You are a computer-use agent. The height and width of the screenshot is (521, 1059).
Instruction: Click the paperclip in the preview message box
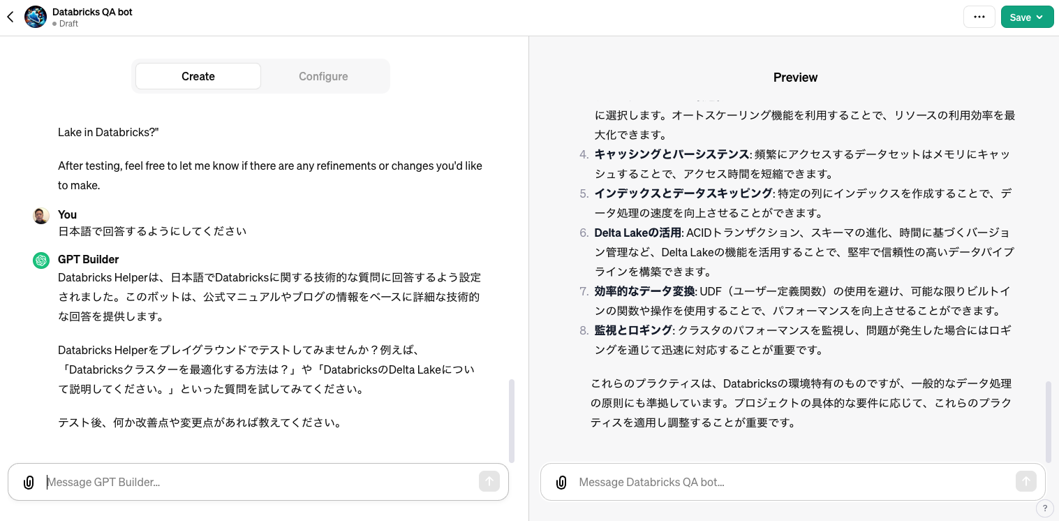pyautogui.click(x=561, y=481)
